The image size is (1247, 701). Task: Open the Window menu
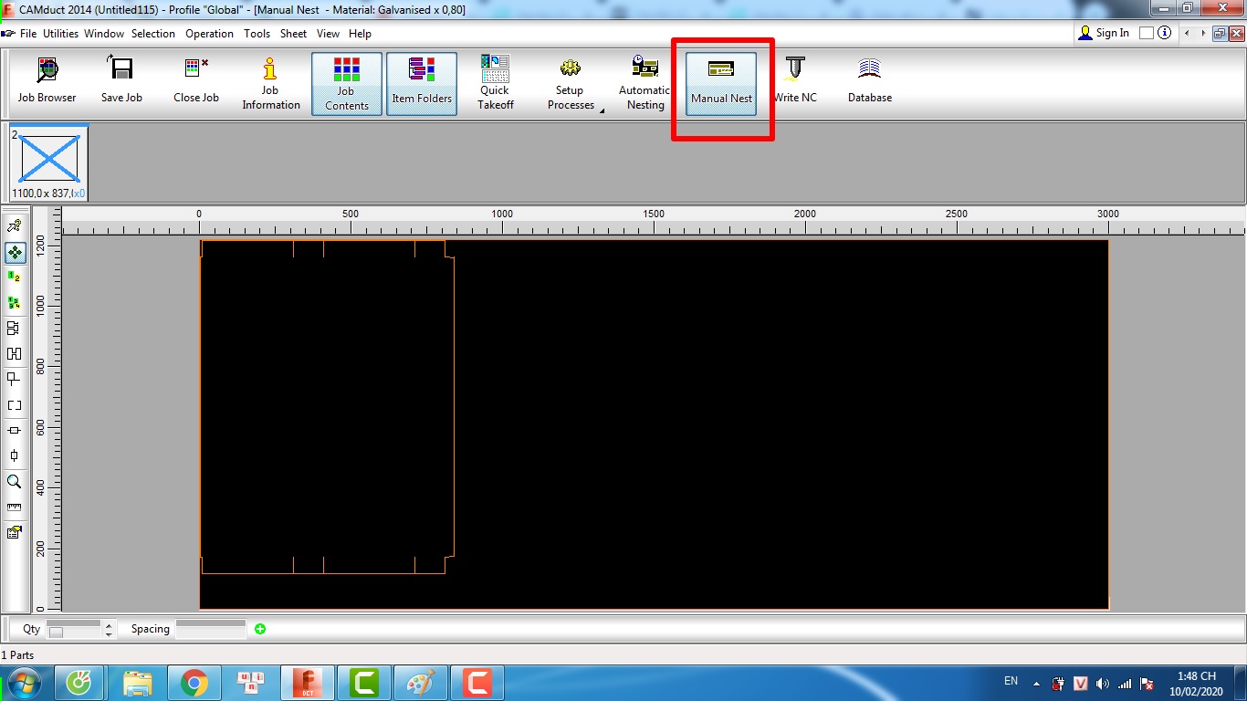point(104,34)
